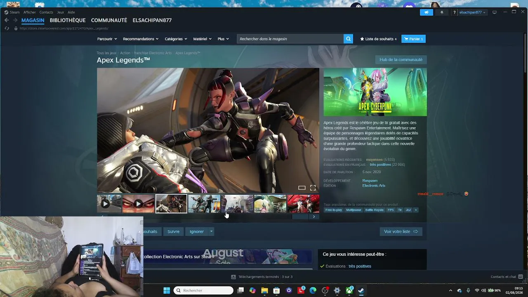
Task: Click Voir votre liste button
Action: (x=401, y=231)
